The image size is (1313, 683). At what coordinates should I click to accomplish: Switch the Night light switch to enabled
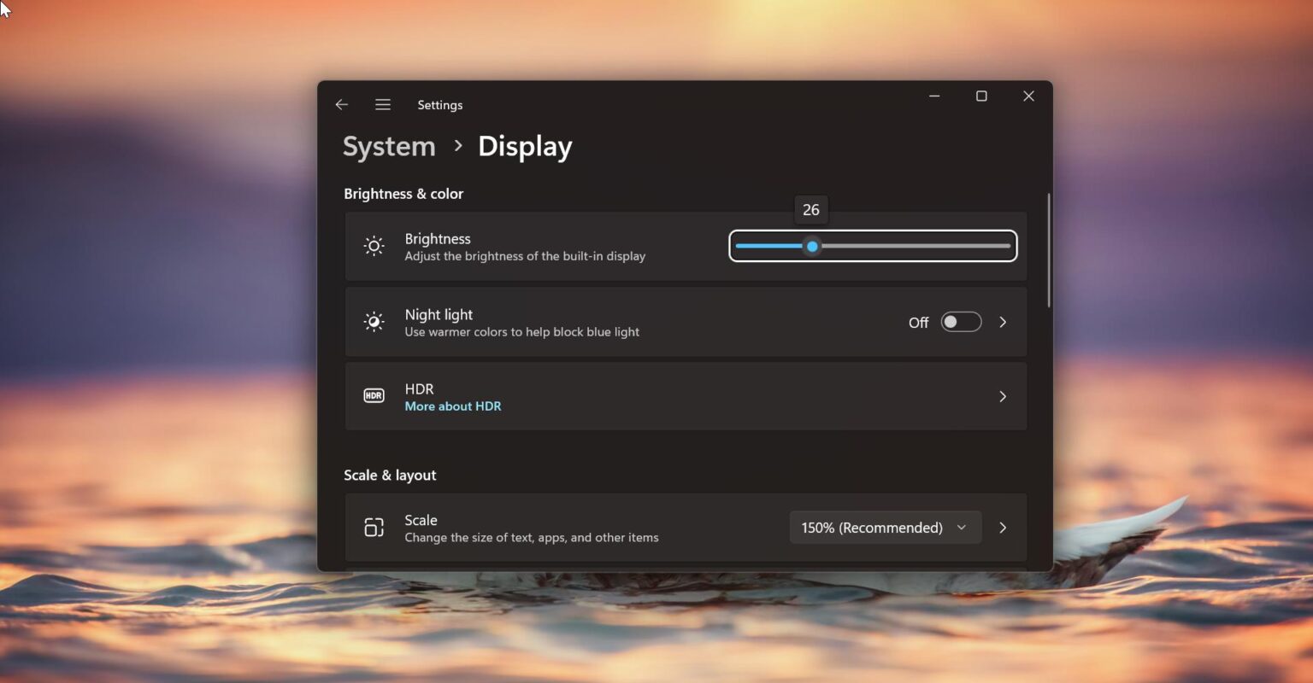(x=961, y=322)
